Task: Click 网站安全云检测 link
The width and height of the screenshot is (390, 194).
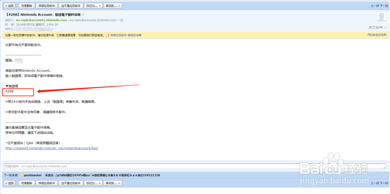Action: point(377,35)
